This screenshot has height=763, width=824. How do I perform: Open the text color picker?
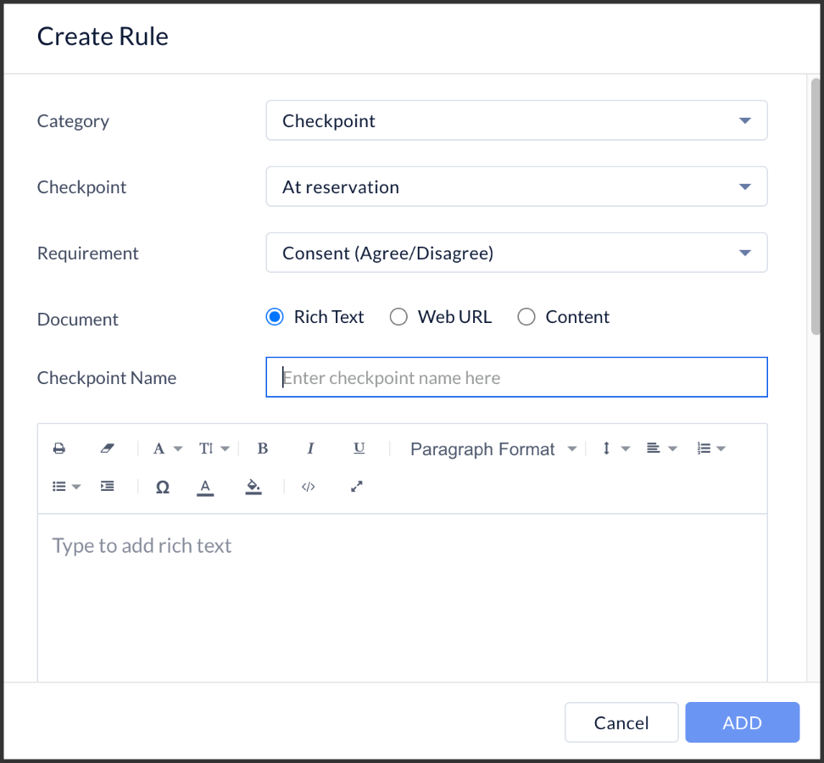click(x=205, y=487)
